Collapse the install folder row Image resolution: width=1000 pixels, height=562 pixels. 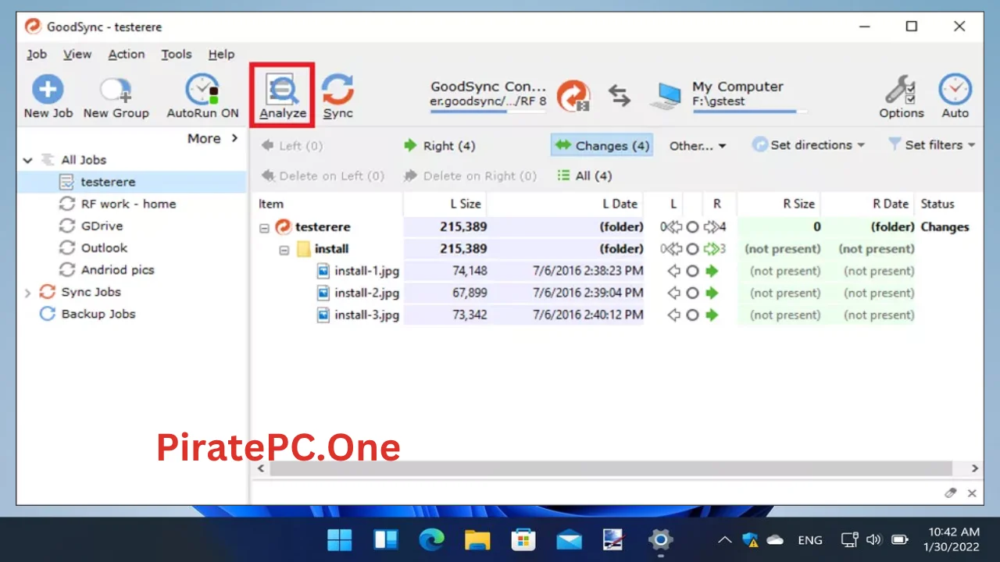pos(284,250)
